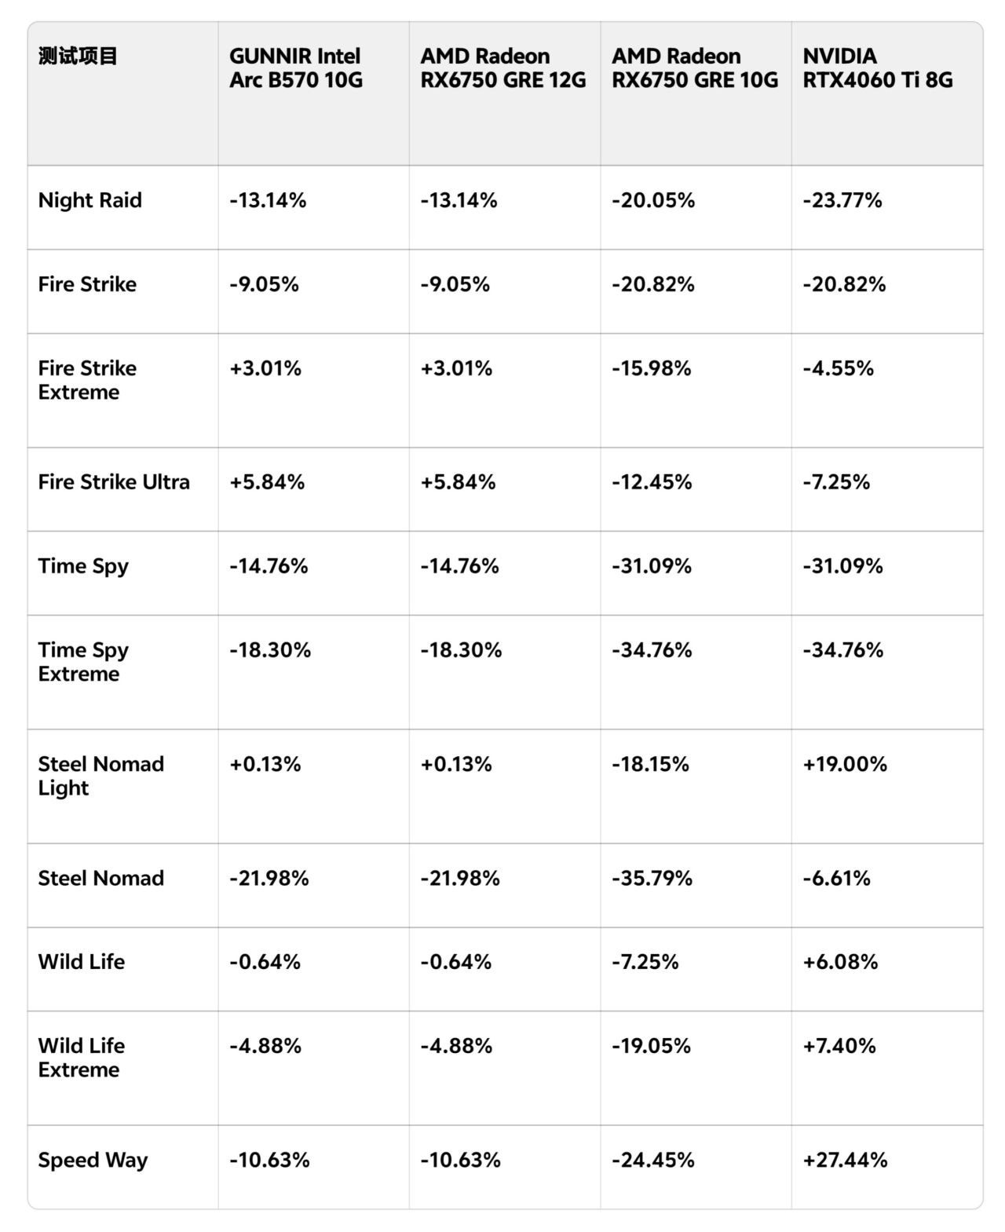Select the GUNNIR Intel Arc B570 10G header
This screenshot has height=1232, width=1005.
pos(296,68)
